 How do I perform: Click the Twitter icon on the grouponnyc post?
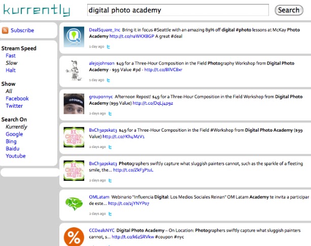click(110, 114)
